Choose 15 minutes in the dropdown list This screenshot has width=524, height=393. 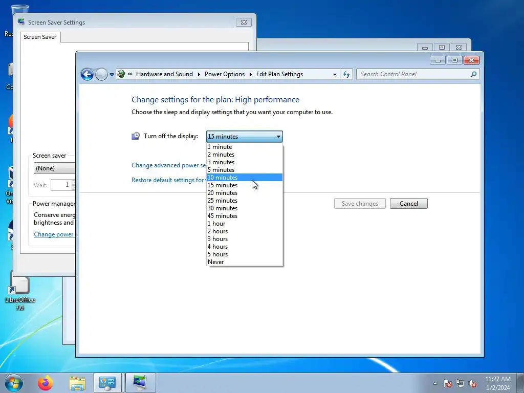(245, 185)
